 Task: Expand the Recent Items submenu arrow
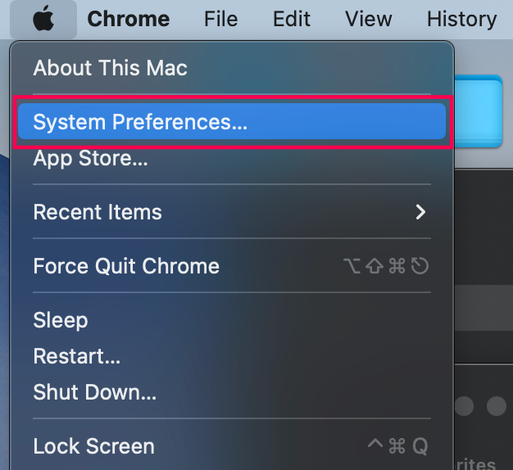tap(420, 212)
